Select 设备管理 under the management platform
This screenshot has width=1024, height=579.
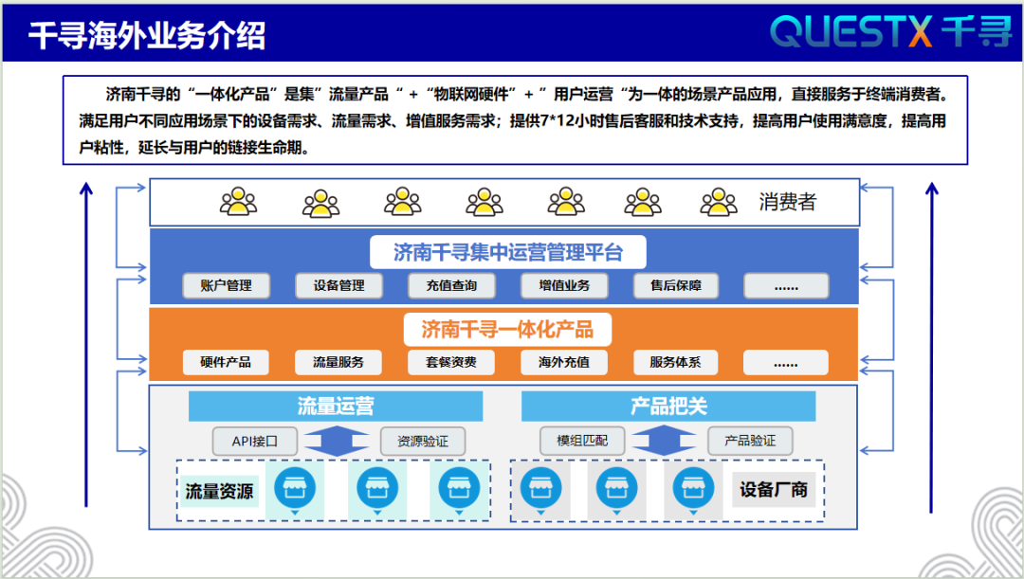(339, 285)
